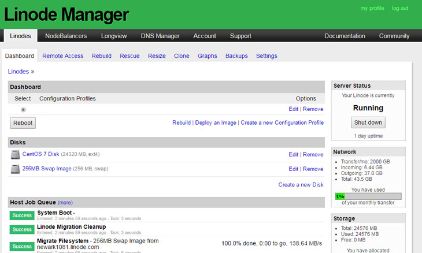Viewport: 422px width, 253px height.
Task: Click the 'Migrate Filesystem' job title
Action: (62, 241)
